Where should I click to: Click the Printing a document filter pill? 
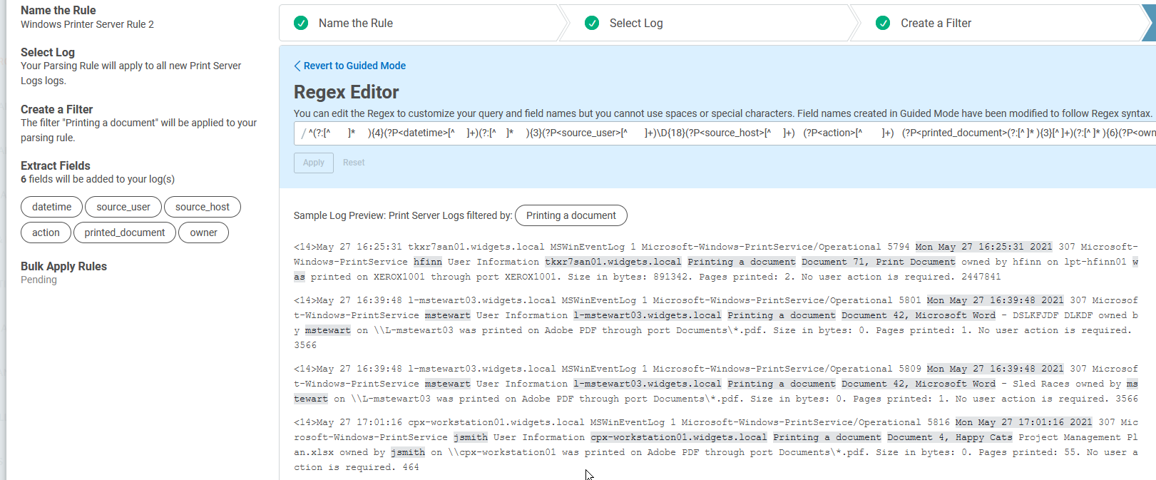pos(571,215)
